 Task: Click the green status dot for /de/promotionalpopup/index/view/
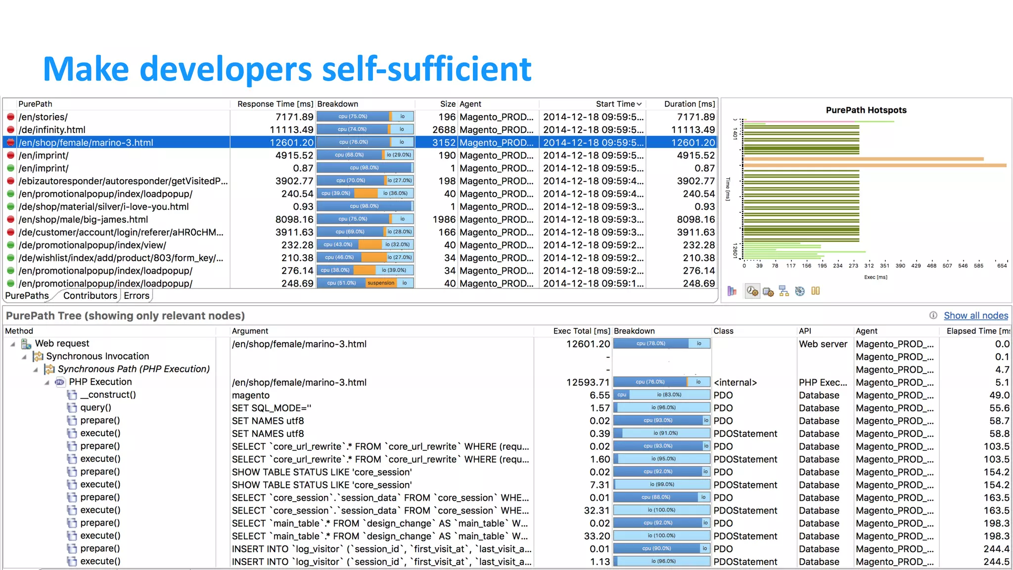tap(10, 245)
